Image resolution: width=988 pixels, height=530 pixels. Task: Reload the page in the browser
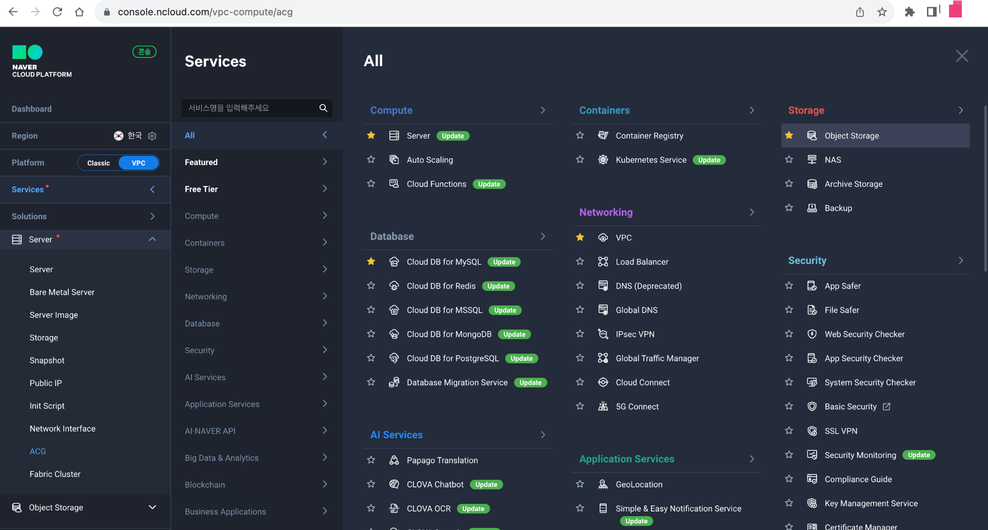(57, 12)
